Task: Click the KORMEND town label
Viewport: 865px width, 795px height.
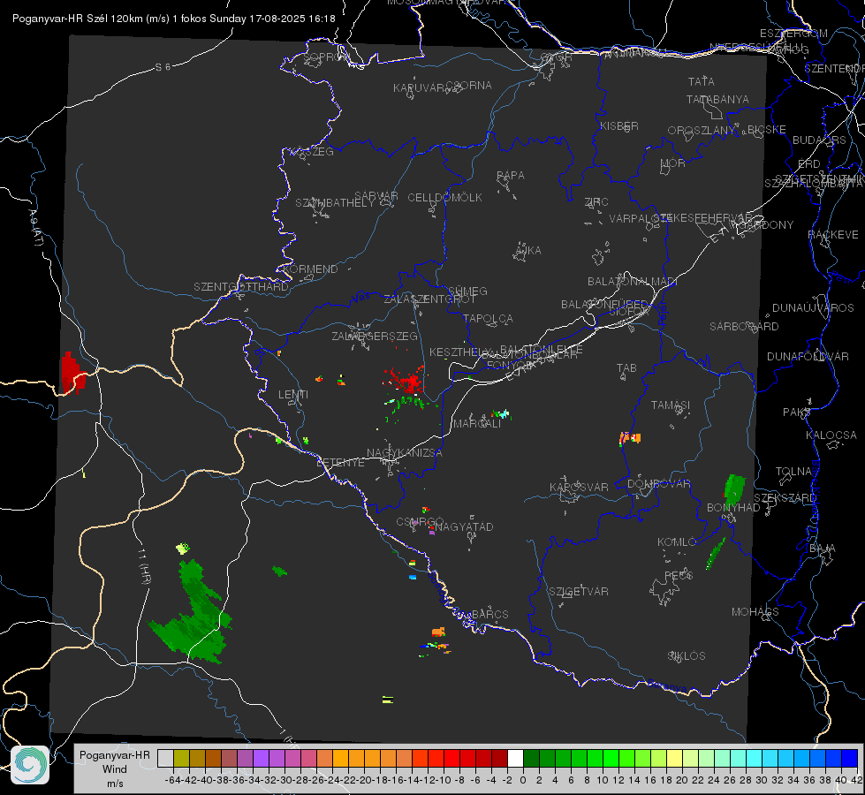Action: tap(310, 269)
